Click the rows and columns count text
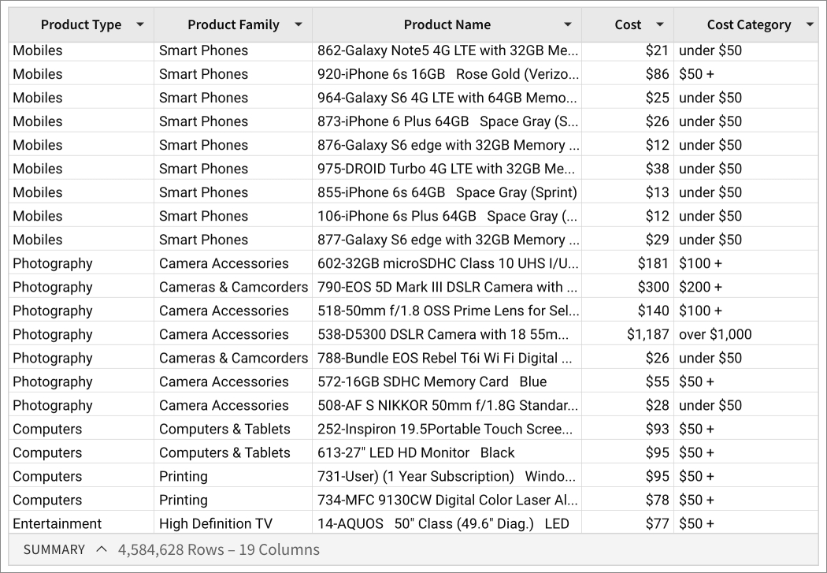 [219, 549]
